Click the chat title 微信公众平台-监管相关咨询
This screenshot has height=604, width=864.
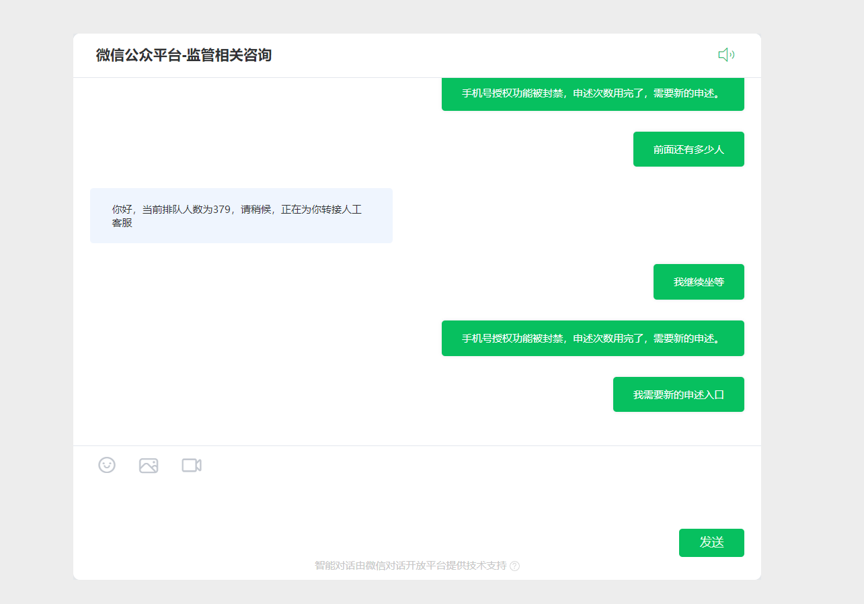click(184, 55)
